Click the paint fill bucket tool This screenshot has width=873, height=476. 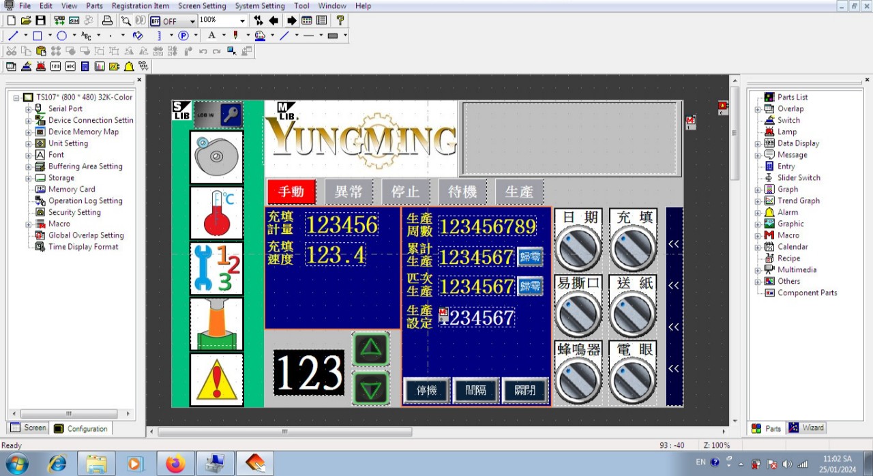(138, 35)
